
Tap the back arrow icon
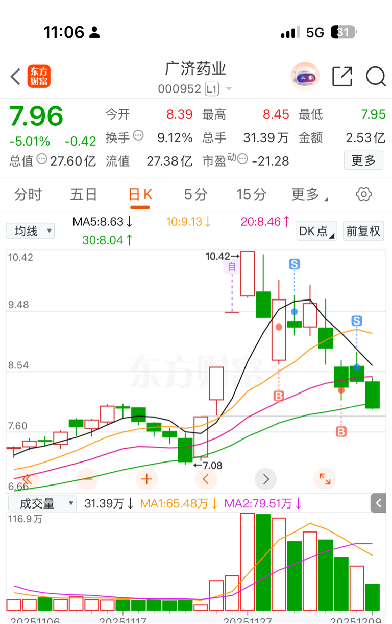tap(15, 77)
